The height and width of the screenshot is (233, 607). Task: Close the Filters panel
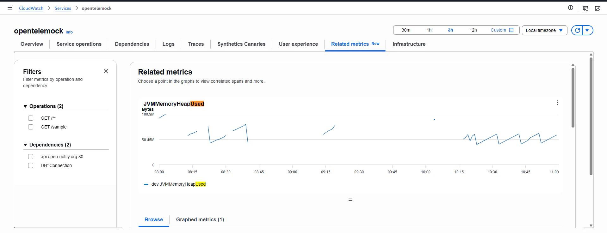pyautogui.click(x=106, y=71)
